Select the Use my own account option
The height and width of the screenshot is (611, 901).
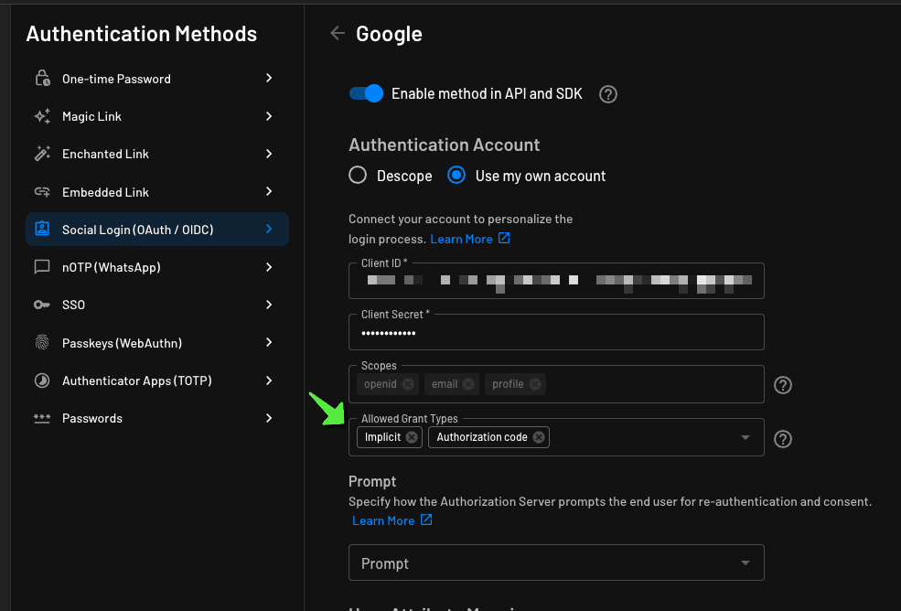pos(456,175)
